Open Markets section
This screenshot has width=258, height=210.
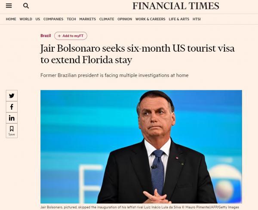[88, 19]
